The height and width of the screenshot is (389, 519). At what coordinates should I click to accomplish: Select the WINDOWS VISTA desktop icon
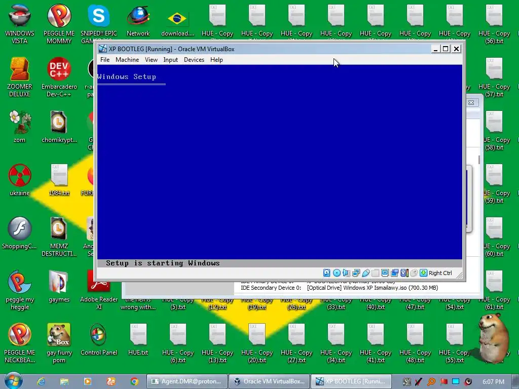[20, 24]
